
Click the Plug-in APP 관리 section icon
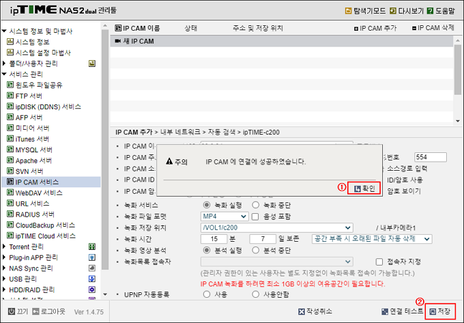click(92, 257)
